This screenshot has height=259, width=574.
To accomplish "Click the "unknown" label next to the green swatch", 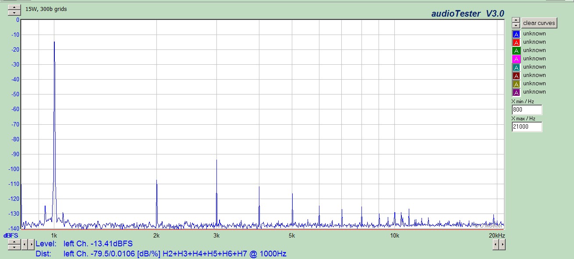I will coord(535,50).
